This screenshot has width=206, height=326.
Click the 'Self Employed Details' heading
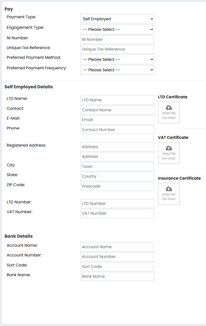coord(29,87)
